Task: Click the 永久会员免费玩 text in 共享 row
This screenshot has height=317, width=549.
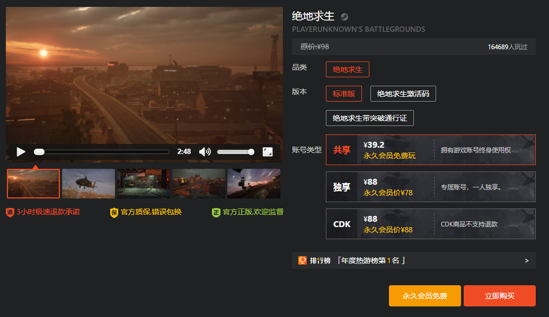Action: (389, 156)
